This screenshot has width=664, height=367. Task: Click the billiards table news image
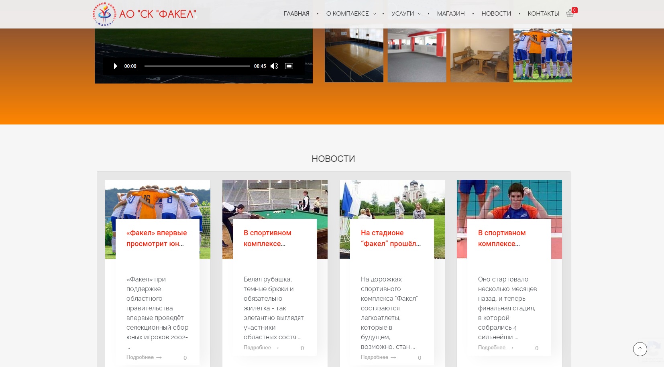pos(275,199)
